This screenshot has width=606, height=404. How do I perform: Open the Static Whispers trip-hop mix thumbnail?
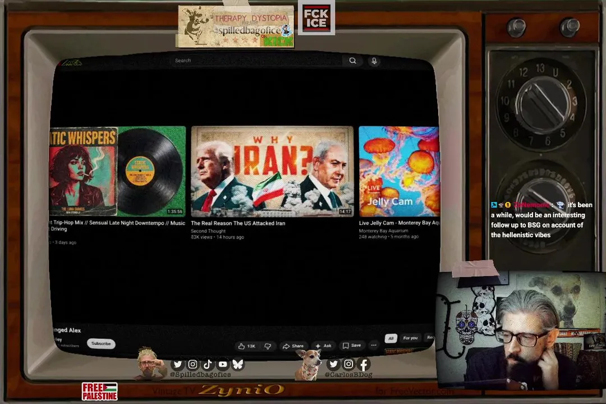click(117, 171)
